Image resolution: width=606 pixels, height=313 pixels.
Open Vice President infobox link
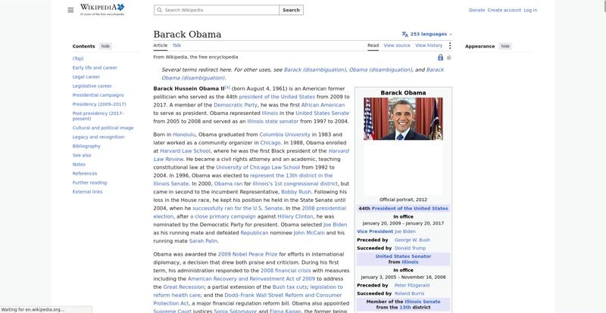click(x=375, y=231)
